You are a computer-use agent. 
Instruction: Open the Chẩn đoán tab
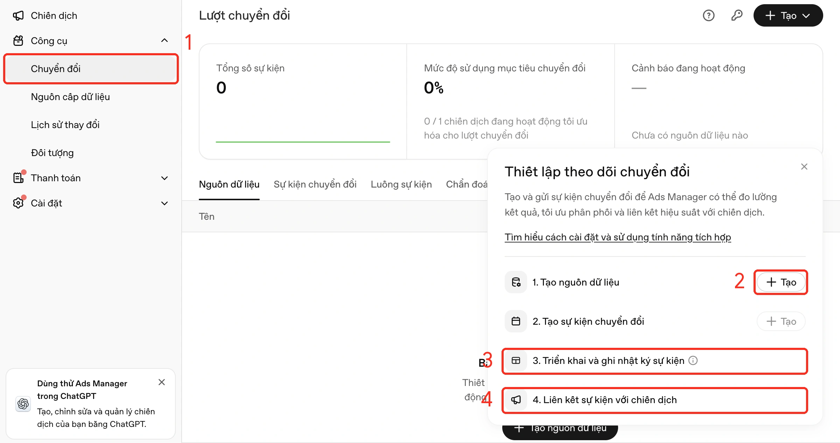[467, 184]
